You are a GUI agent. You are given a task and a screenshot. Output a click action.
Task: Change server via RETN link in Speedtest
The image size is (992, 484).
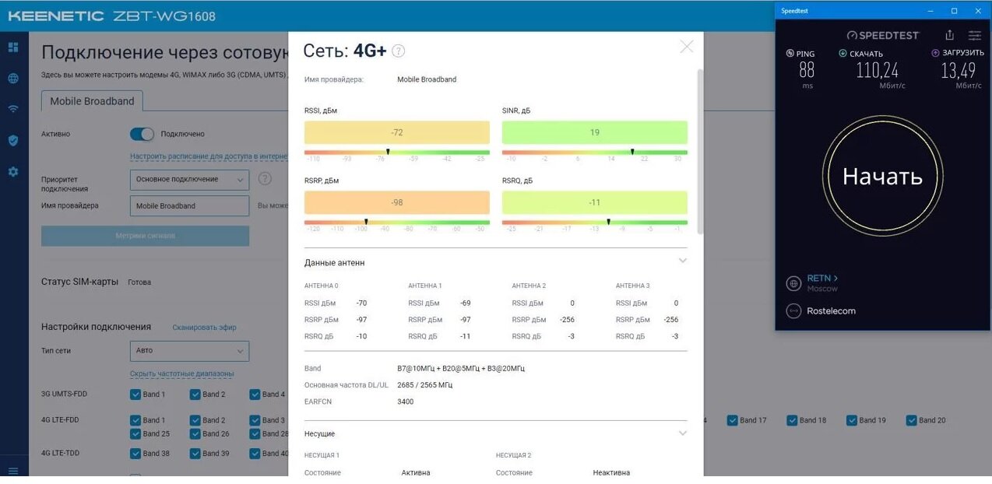point(822,278)
